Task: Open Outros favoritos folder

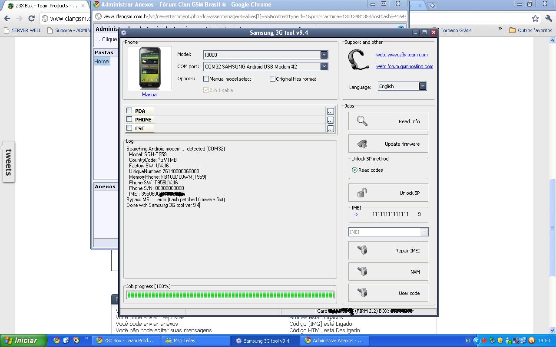Action: click(530, 30)
